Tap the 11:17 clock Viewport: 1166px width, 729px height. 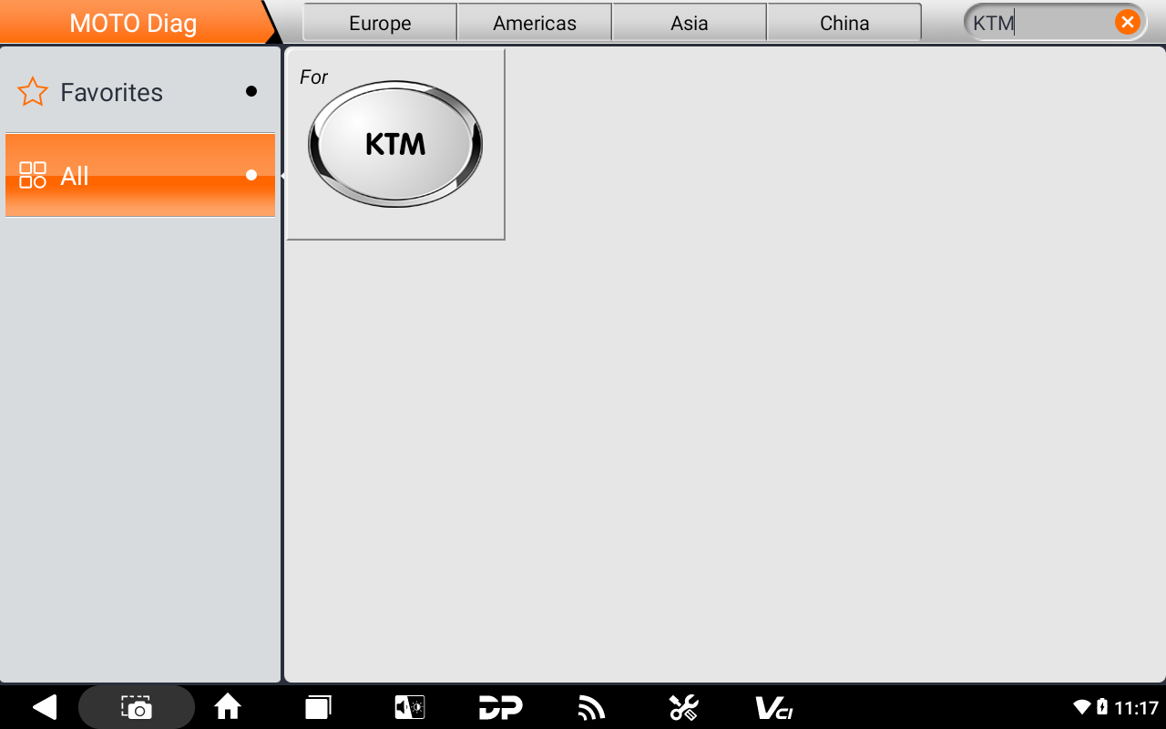point(1136,707)
